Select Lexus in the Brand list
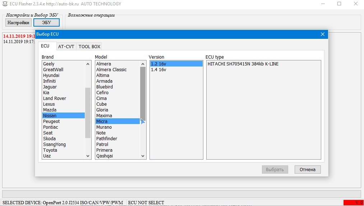 (63, 104)
